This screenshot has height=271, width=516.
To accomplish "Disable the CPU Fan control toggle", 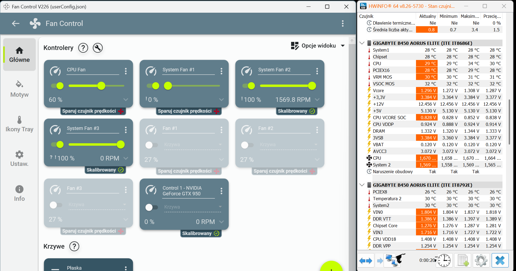I will [57, 86].
